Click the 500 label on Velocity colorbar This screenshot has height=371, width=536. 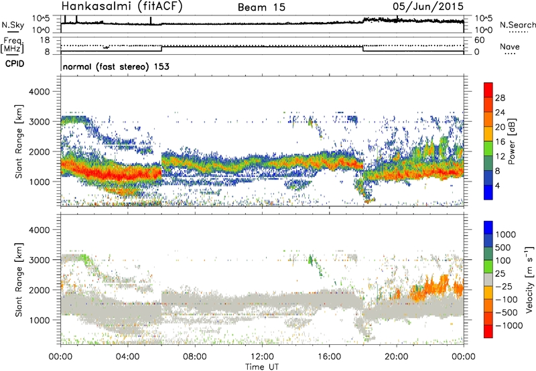click(x=503, y=247)
